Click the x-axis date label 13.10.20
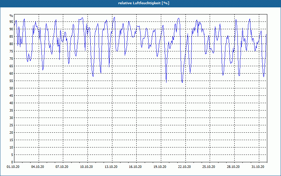Viewport: 281px width, 176px height. 111,167
